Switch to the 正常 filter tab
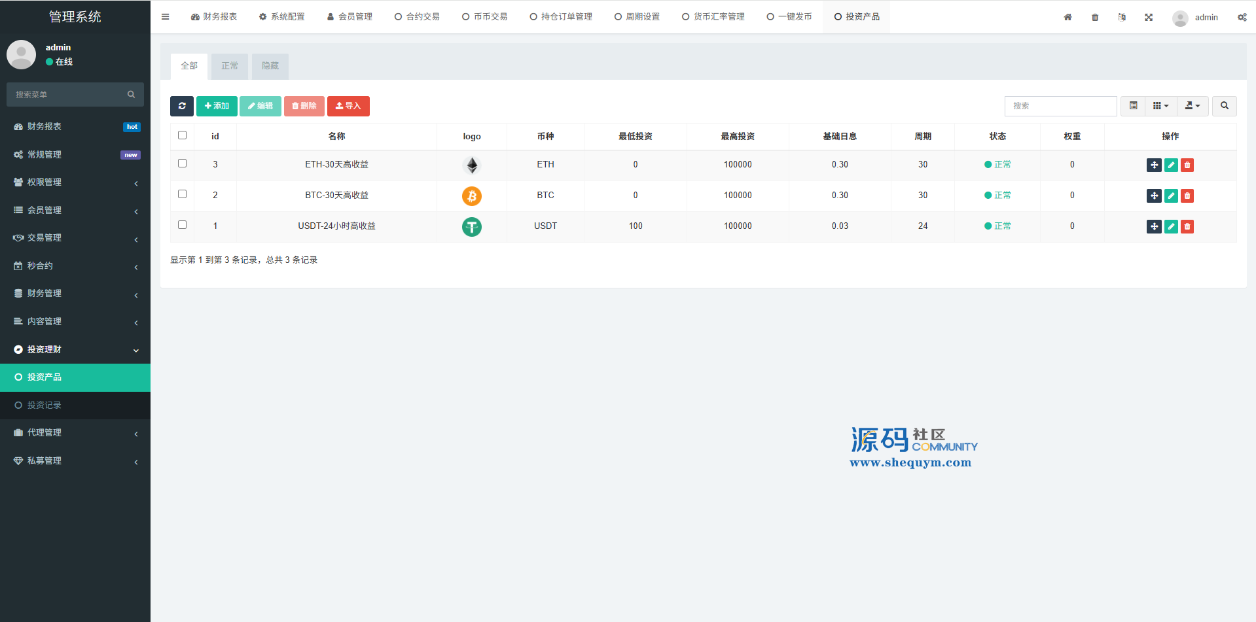Image resolution: width=1256 pixels, height=622 pixels. click(230, 66)
